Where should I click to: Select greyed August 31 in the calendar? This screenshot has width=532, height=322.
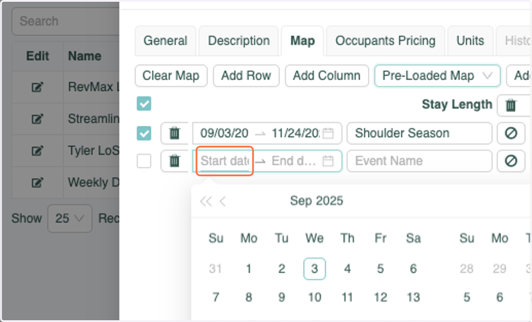point(216,269)
